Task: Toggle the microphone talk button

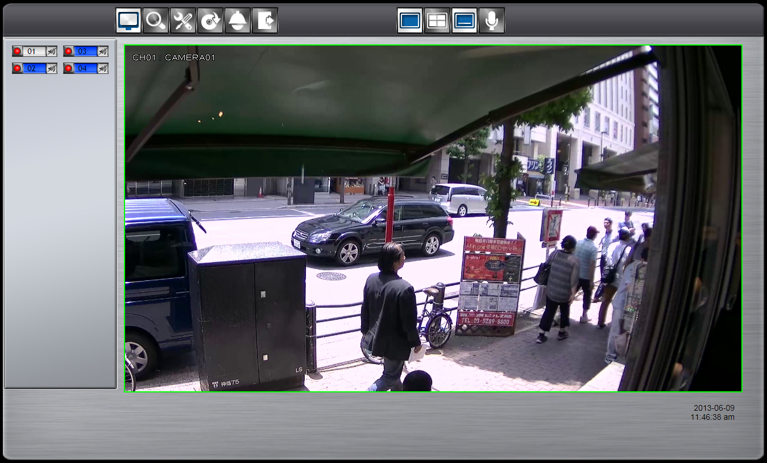Action: [x=492, y=20]
